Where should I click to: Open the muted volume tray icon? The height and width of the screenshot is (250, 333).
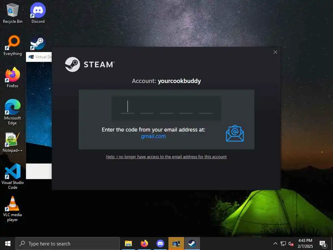point(291,243)
